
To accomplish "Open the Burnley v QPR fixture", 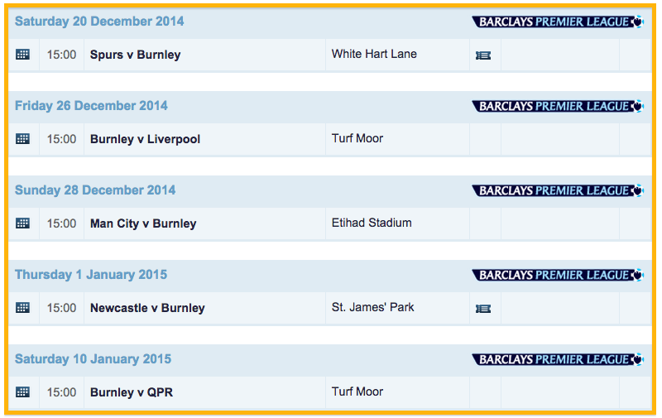I will (132, 392).
